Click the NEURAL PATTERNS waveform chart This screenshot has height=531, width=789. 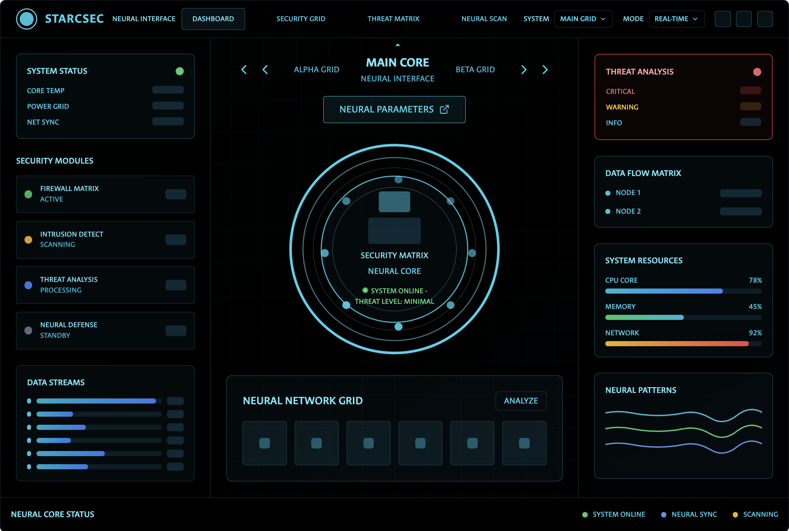click(x=683, y=431)
